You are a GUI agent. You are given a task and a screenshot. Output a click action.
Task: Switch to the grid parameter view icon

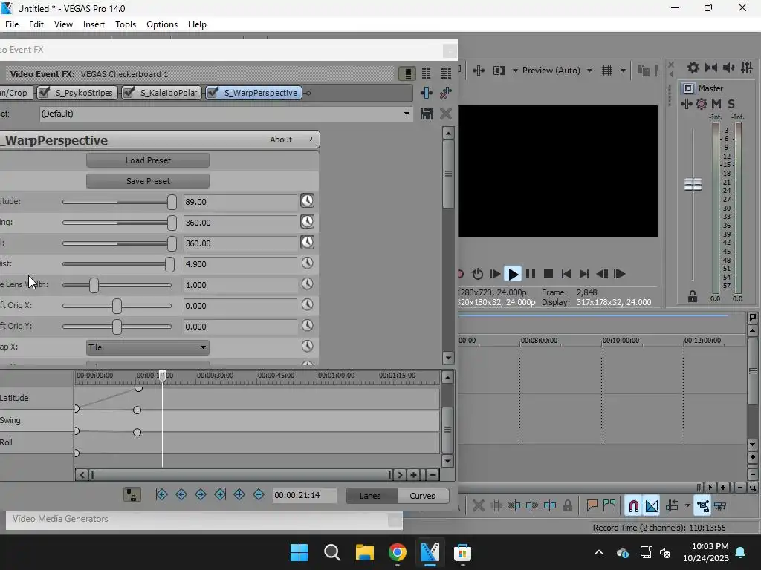click(x=446, y=73)
